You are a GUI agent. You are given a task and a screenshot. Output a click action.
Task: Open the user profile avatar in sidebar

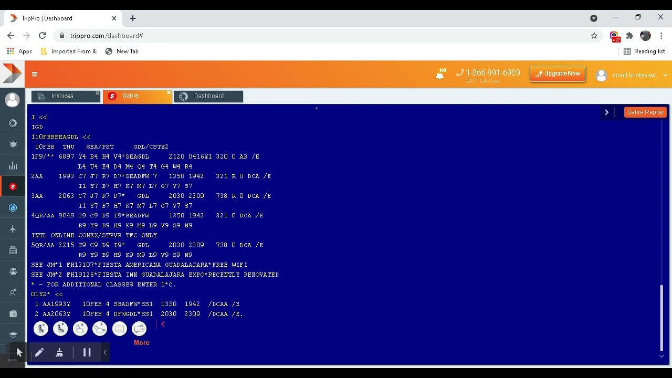13,100
